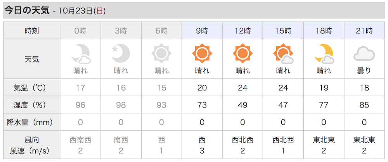Click the 湿度（%） row label
The width and height of the screenshot is (388, 162).
[30, 105]
